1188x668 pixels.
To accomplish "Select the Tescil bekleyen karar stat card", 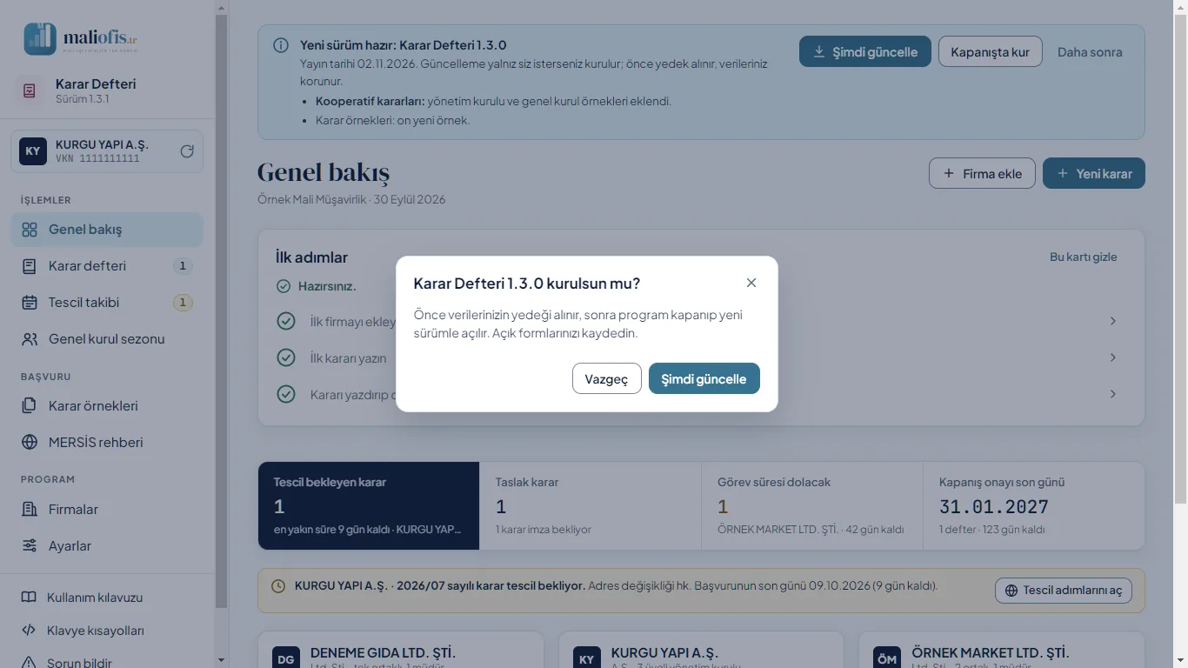I will [369, 505].
